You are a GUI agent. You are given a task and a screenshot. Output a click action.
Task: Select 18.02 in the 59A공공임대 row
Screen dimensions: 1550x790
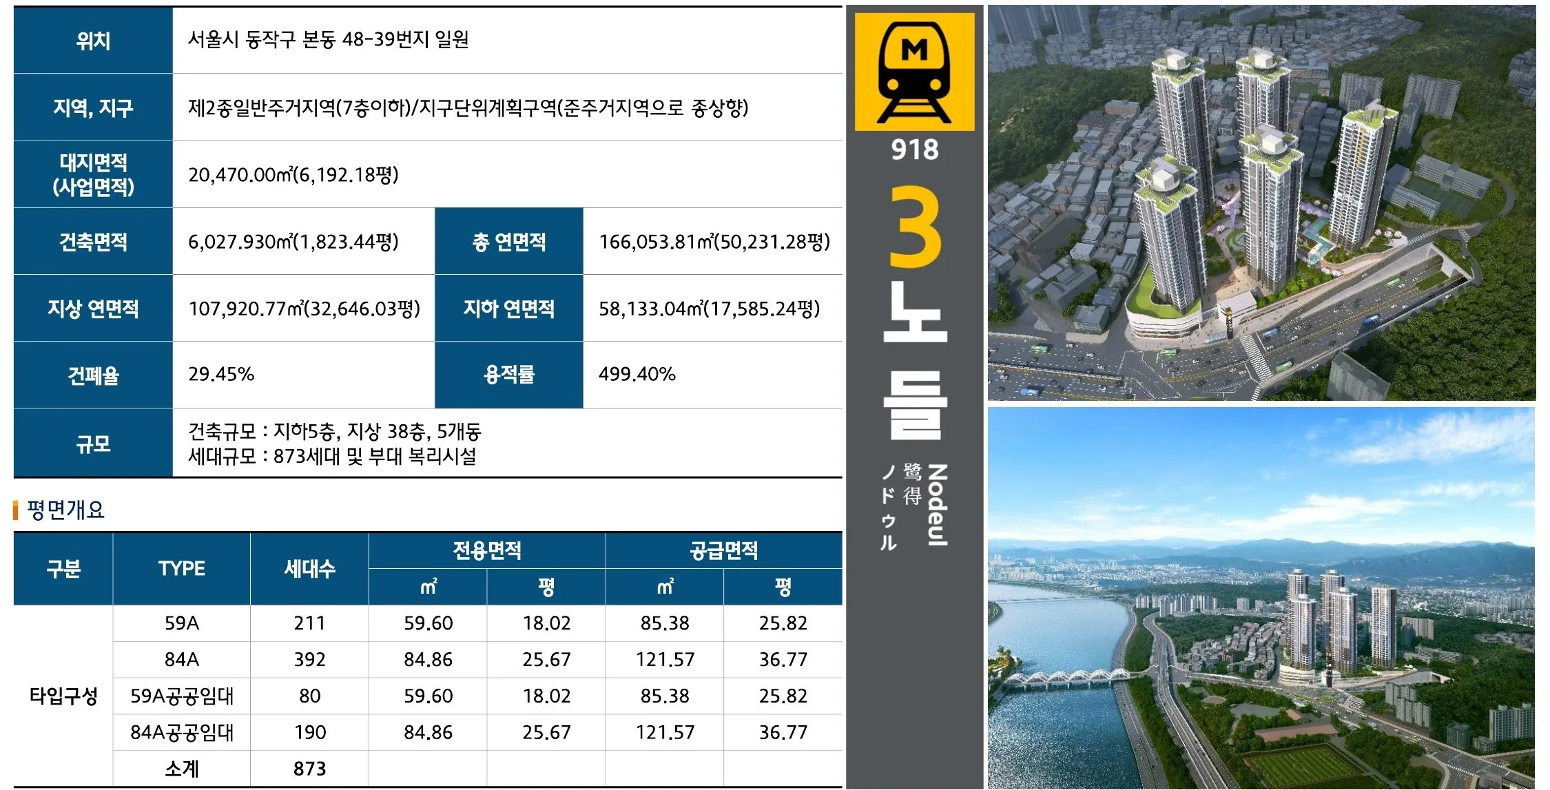(x=546, y=696)
